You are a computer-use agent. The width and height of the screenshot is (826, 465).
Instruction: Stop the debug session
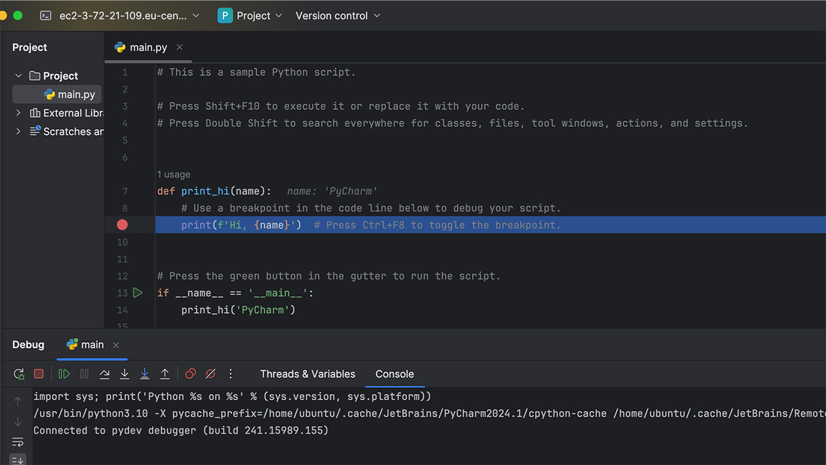point(39,374)
